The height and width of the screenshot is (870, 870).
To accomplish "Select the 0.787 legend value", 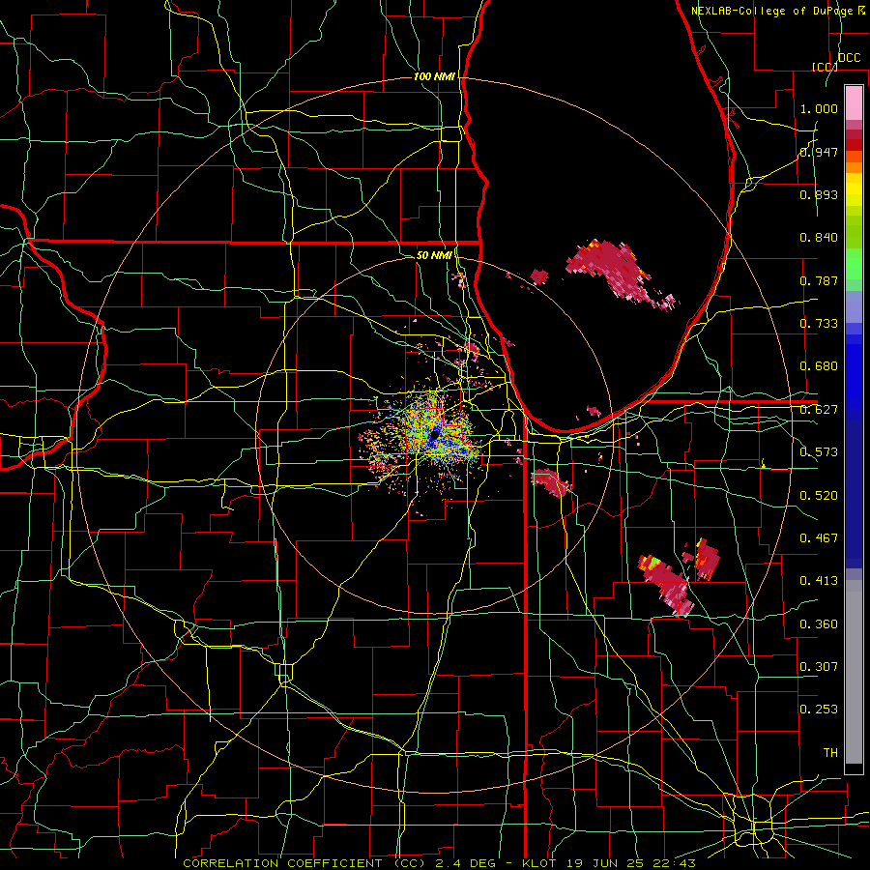I will click(x=819, y=280).
